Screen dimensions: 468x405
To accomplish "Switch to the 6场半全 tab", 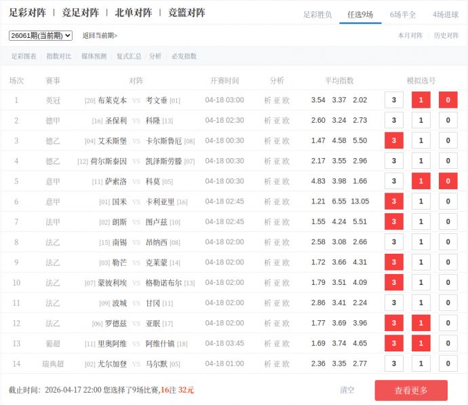I will pyautogui.click(x=403, y=14).
